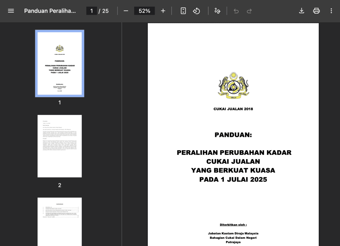Click the Fit to page icon
The height and width of the screenshot is (246, 340).
[x=183, y=11]
